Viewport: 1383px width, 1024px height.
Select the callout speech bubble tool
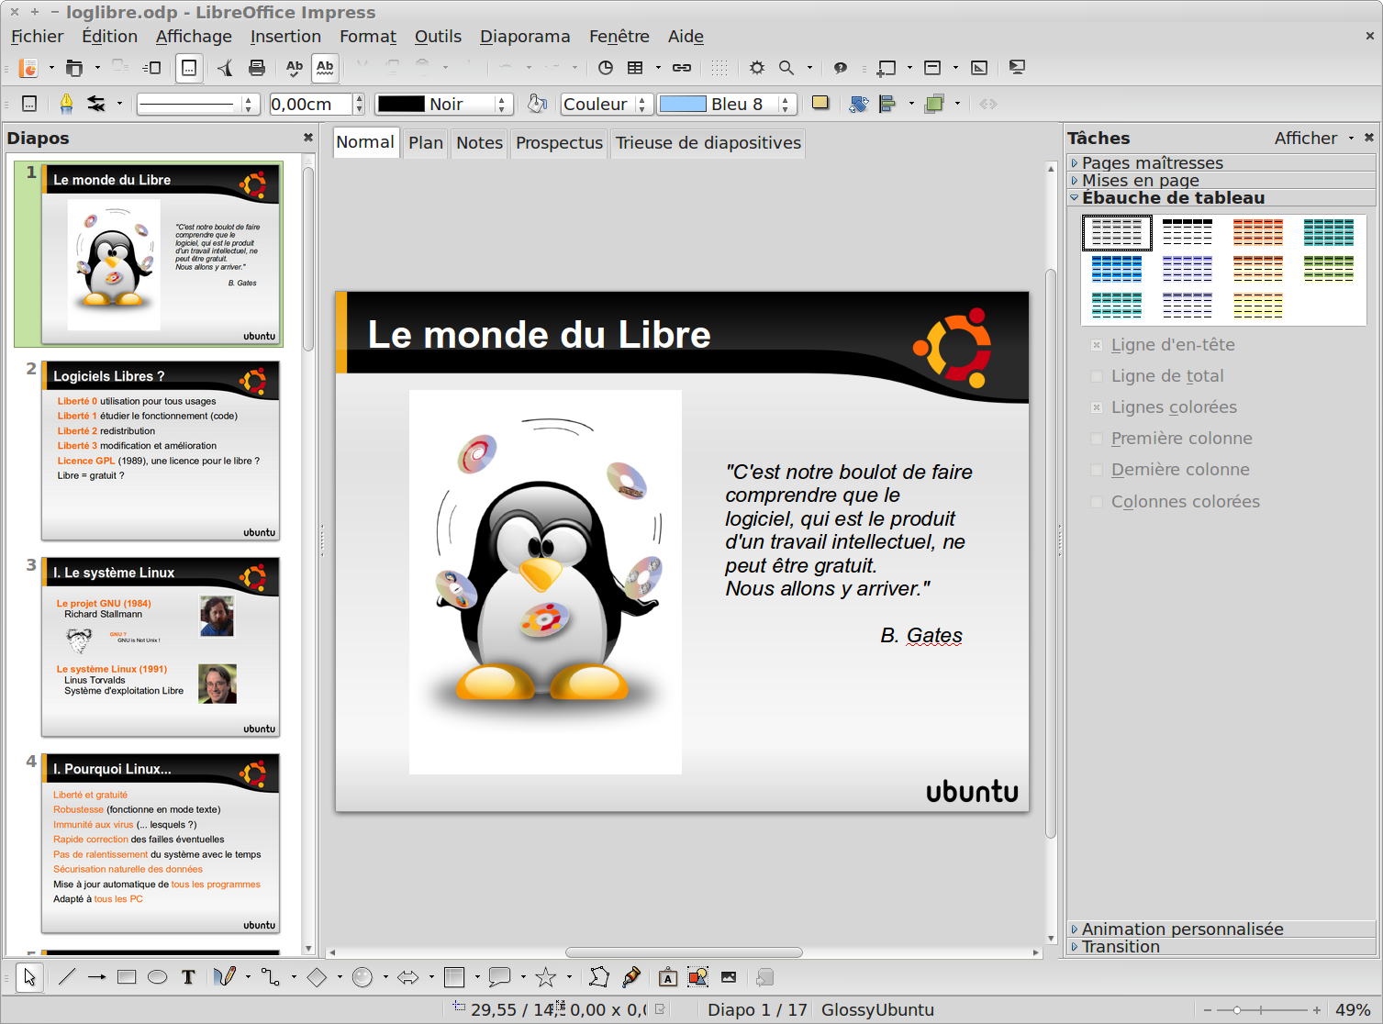tap(500, 977)
